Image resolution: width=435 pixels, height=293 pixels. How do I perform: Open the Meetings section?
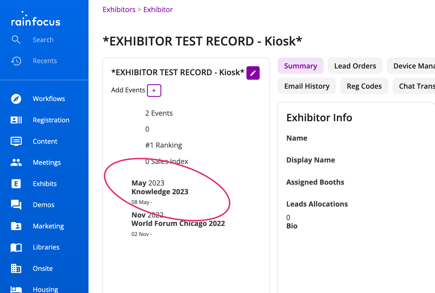click(47, 162)
